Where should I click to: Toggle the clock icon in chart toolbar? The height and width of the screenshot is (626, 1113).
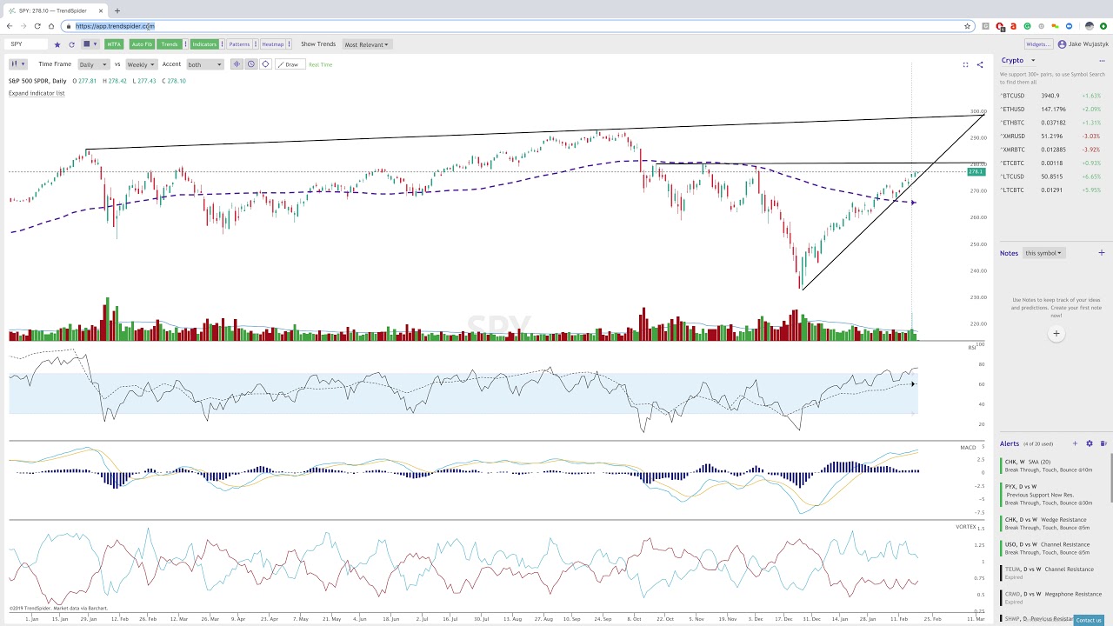[x=251, y=64]
